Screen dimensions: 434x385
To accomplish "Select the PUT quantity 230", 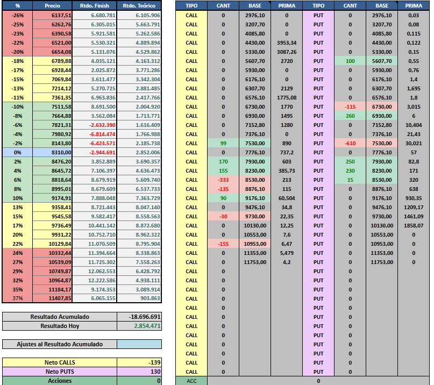I will point(350,171).
